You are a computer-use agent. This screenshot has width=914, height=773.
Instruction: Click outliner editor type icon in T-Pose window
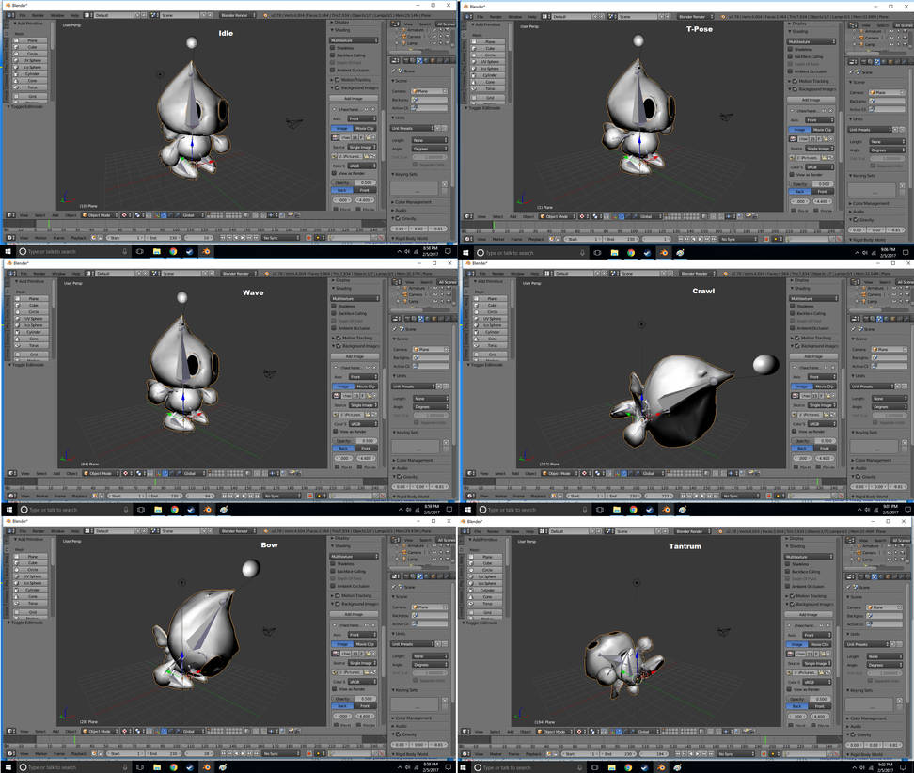[x=854, y=25]
